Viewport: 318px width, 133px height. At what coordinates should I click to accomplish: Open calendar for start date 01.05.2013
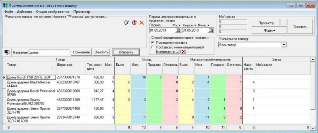click(x=178, y=31)
